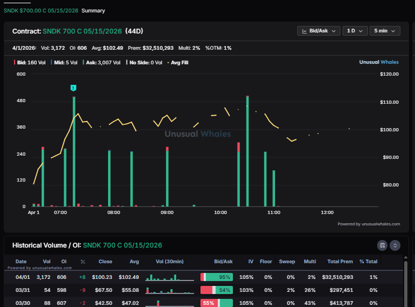The image size is (415, 307).
Task: Click the Prem: $32,510,293 stat in chart header
Action: (x=151, y=48)
